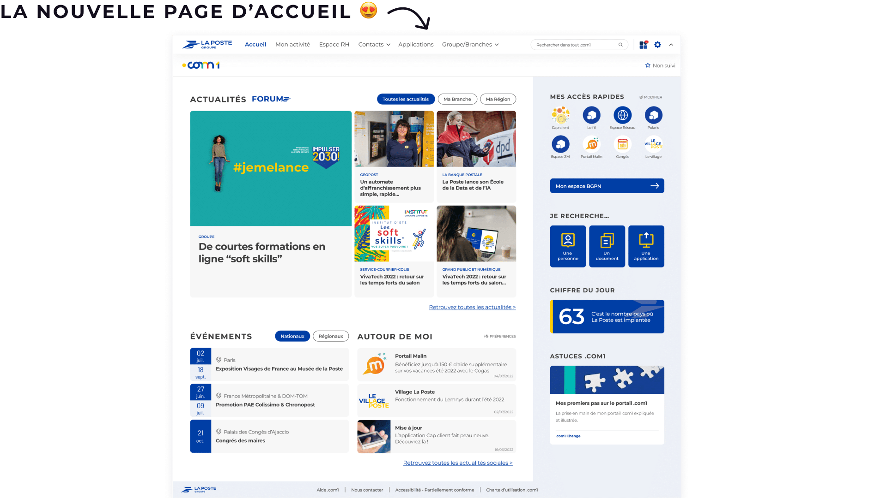Search for Une application tile

point(646,246)
